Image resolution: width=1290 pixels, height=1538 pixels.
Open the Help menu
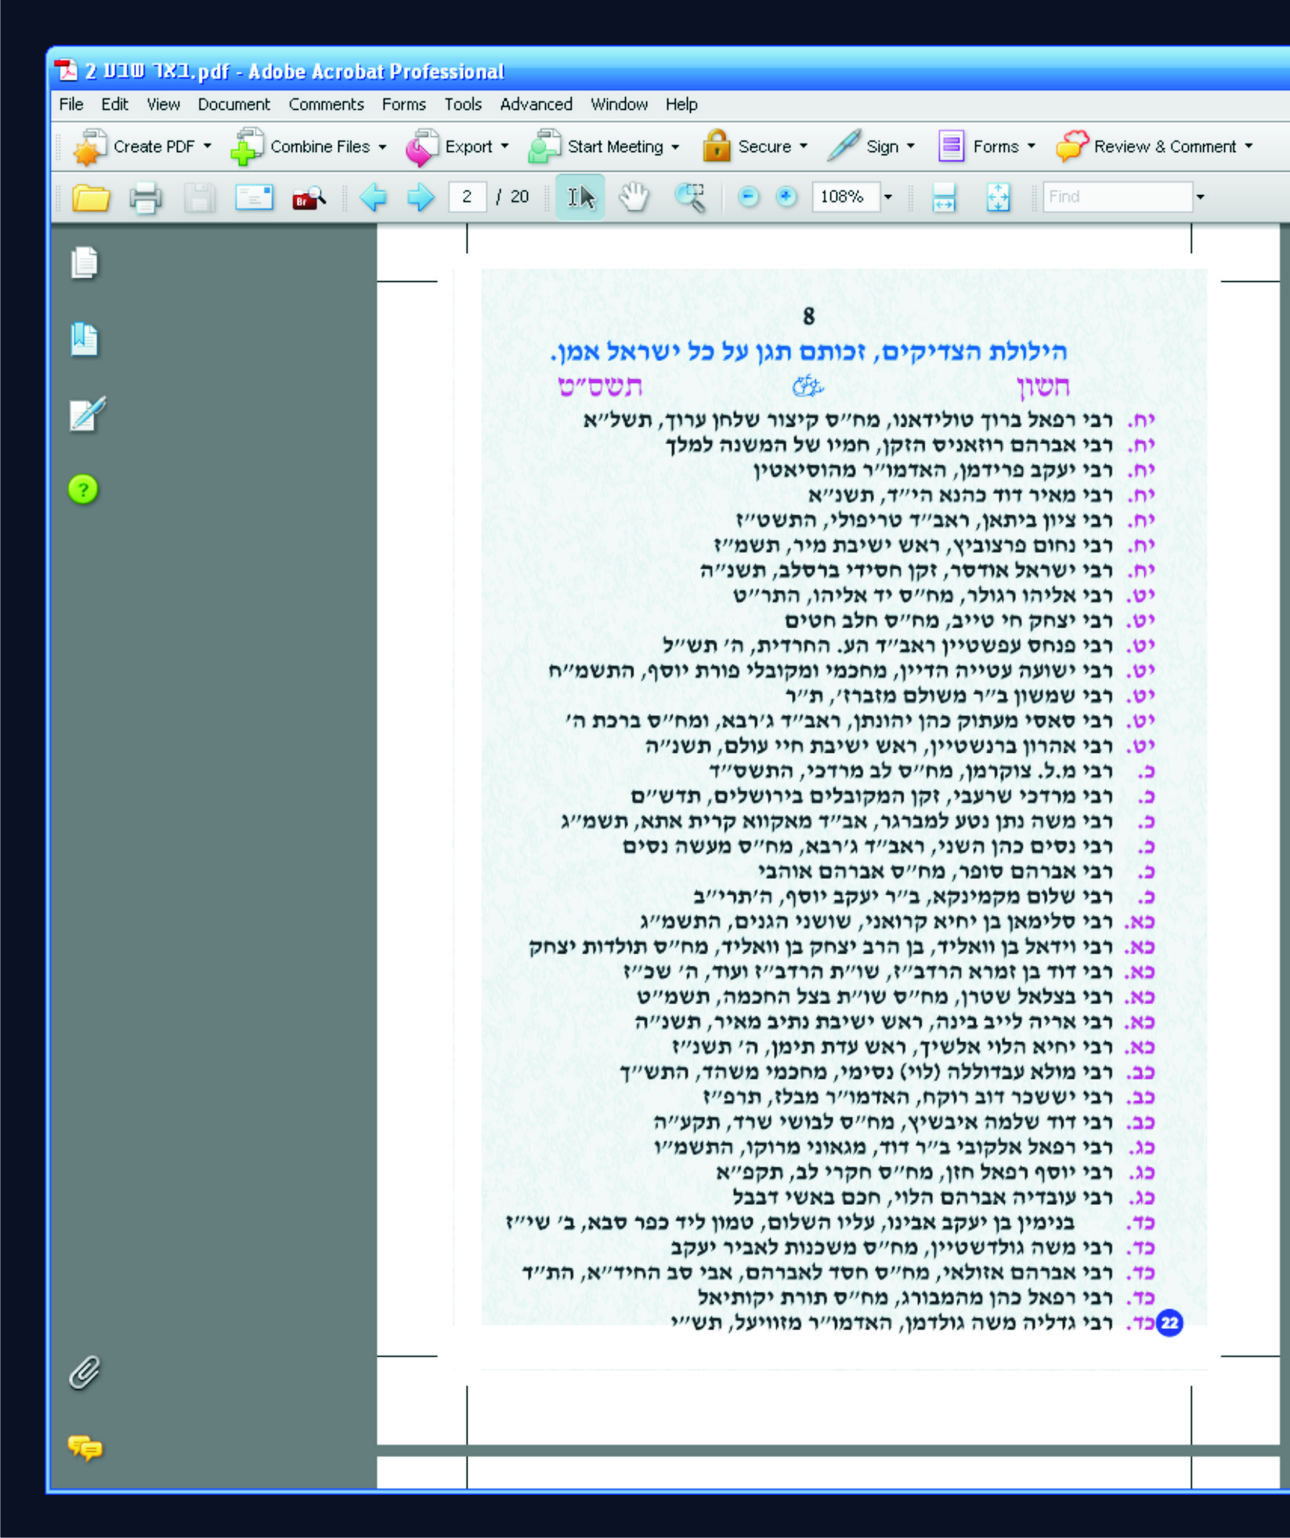(x=681, y=104)
